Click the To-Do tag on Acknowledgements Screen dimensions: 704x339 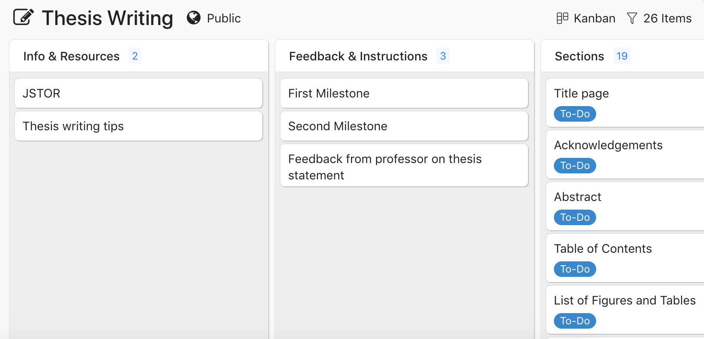click(x=575, y=166)
